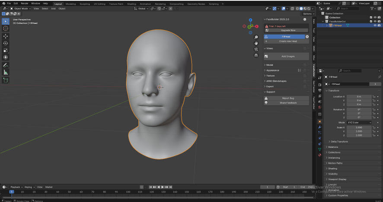The image size is (383, 202).
Task: Uncheck the FaceBuilderCol collection checkbox
Action: (370, 21)
